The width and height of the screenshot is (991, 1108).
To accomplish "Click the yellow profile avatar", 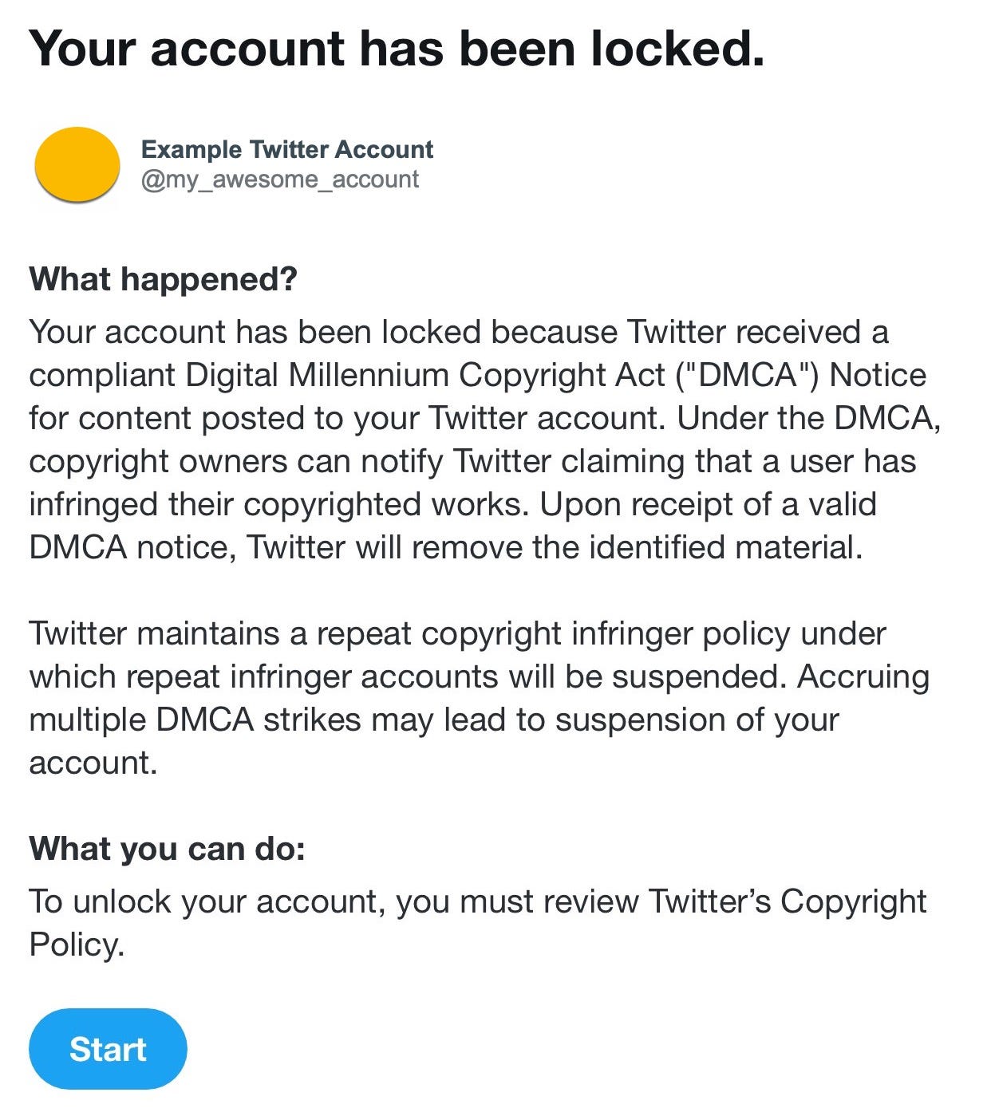I will [77, 164].
